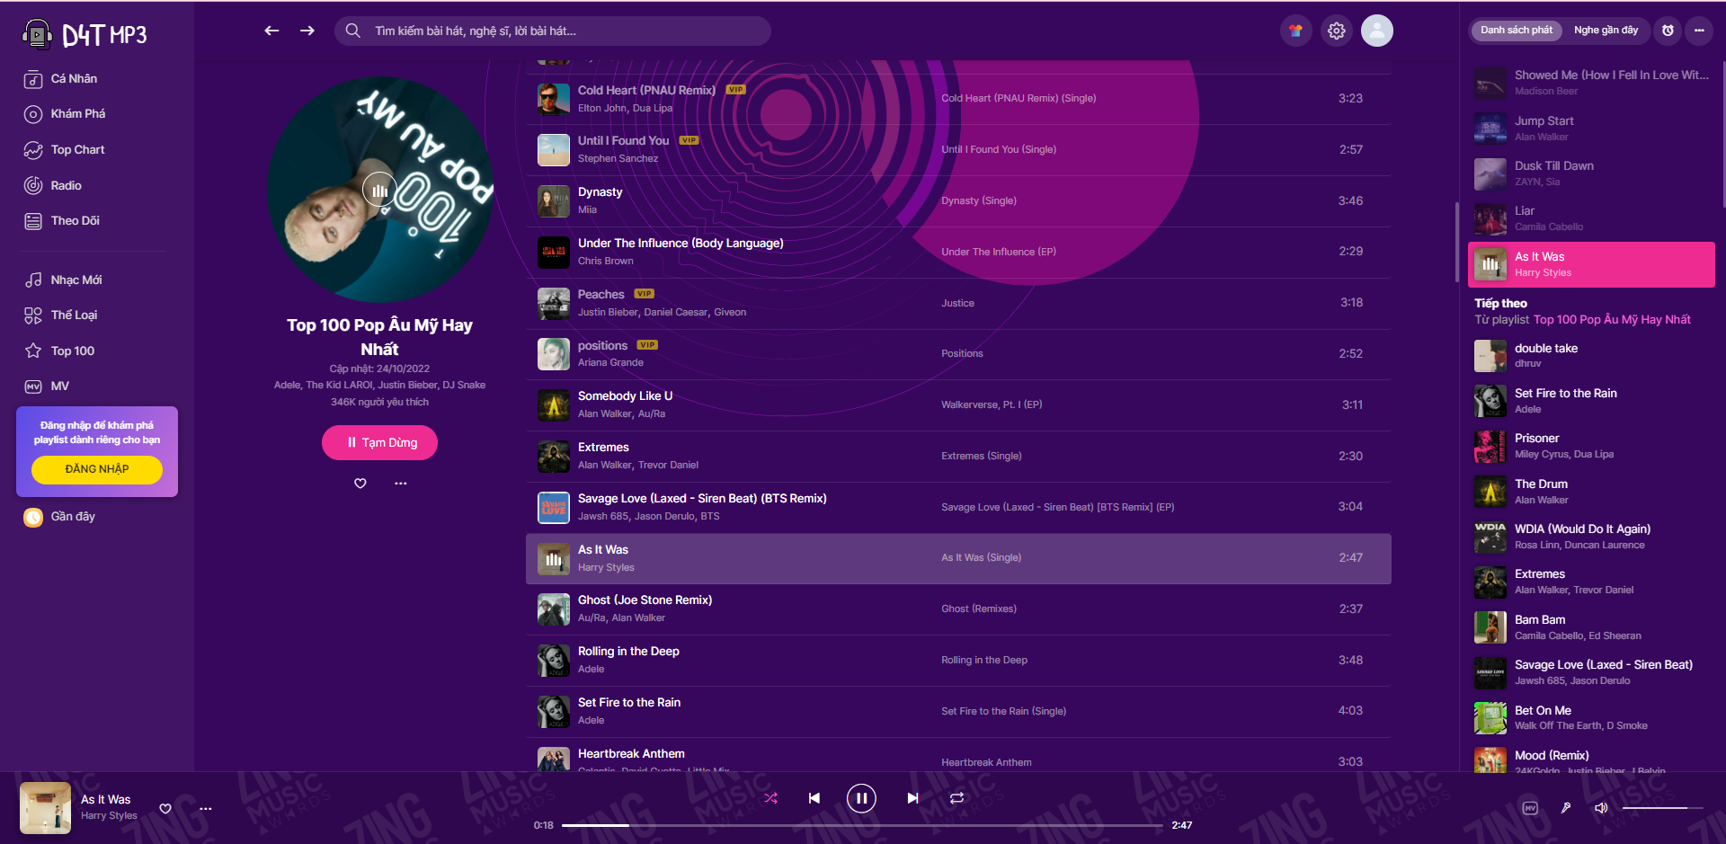Seek in the song progress bar
This screenshot has width=1726, height=844.
click(x=862, y=825)
